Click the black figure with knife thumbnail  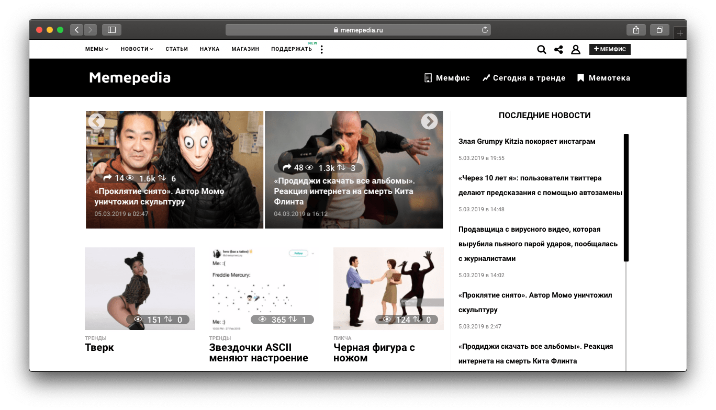[388, 289]
